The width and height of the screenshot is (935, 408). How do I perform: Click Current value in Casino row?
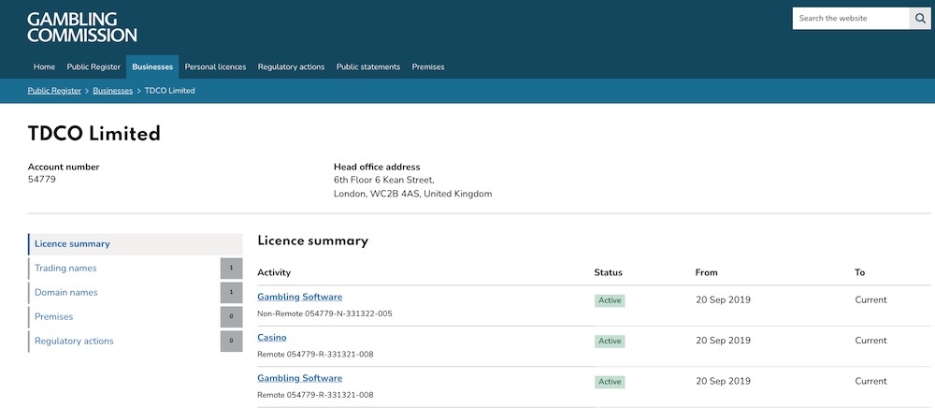[x=871, y=341]
